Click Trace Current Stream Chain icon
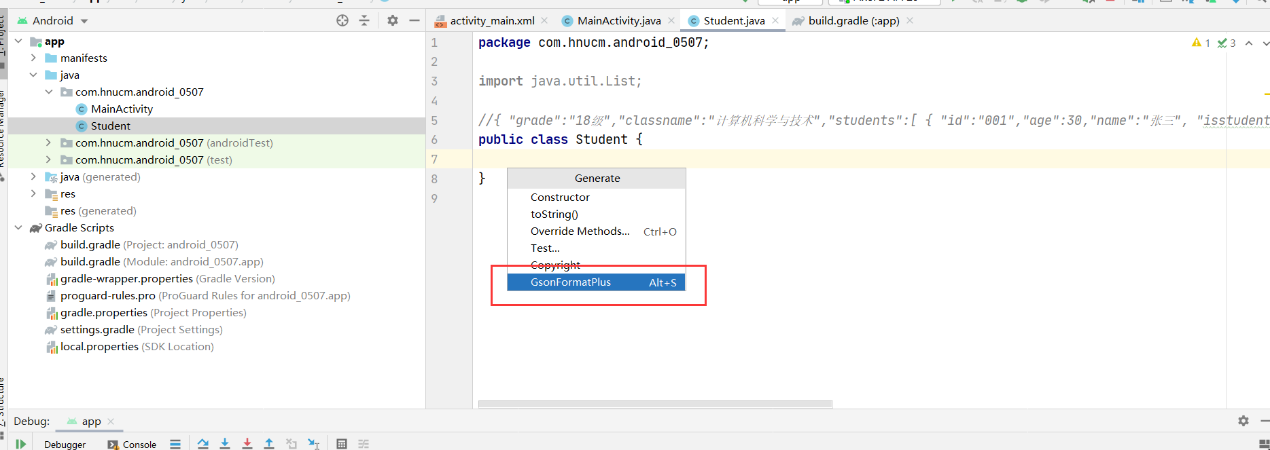Screen dimensions: 1270x450 pos(364,444)
